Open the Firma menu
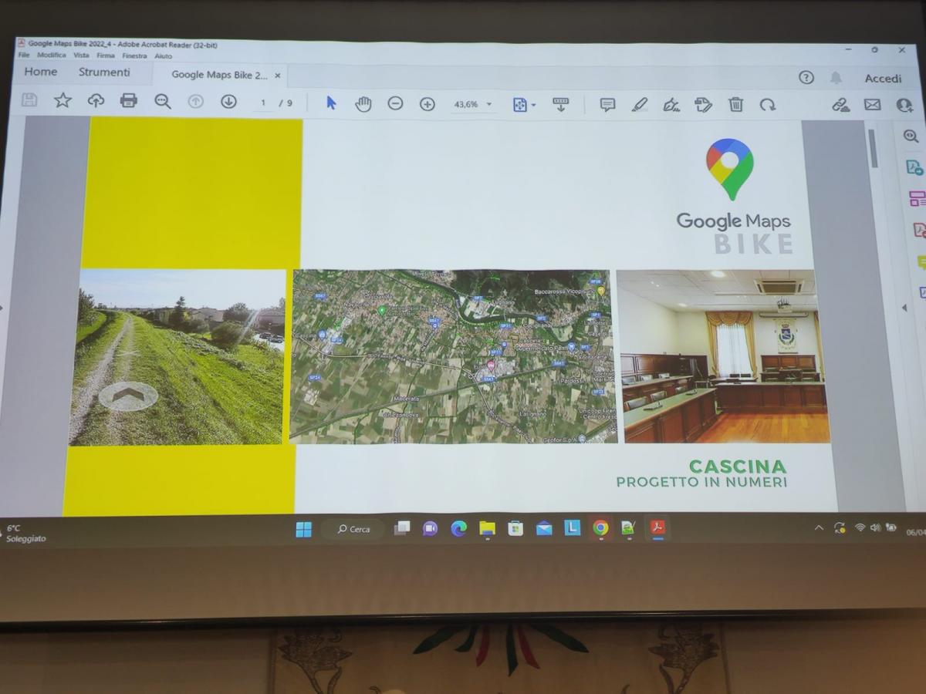The image size is (926, 694). [106, 56]
